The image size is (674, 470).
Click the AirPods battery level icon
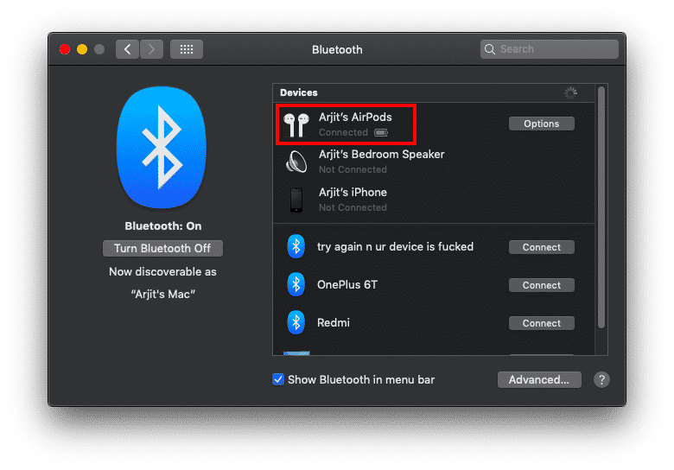[381, 132]
